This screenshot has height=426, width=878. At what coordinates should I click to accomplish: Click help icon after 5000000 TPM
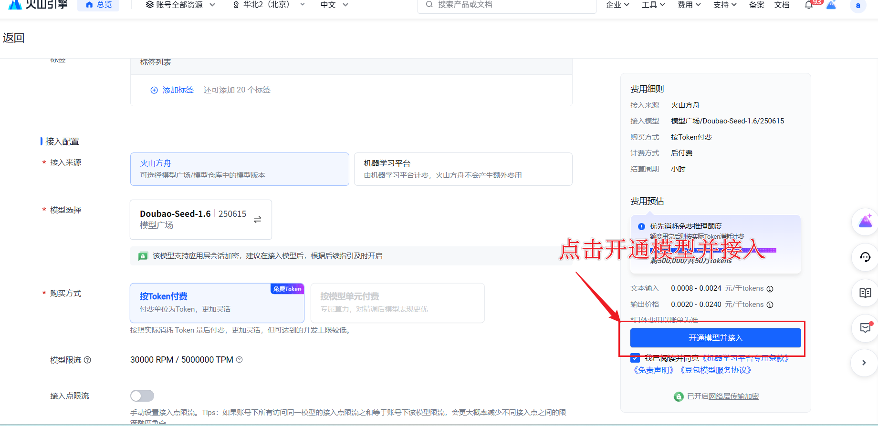click(x=240, y=360)
